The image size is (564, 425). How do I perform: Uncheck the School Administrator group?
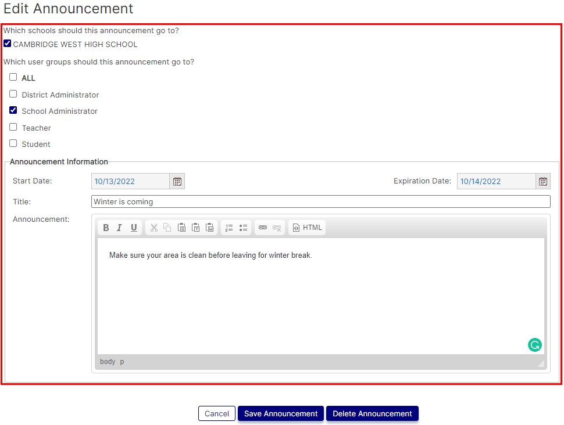[13, 110]
